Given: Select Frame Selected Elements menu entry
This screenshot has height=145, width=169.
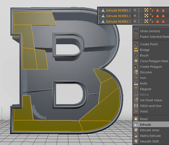Looking at the screenshot, I should pyautogui.click(x=151, y=37).
